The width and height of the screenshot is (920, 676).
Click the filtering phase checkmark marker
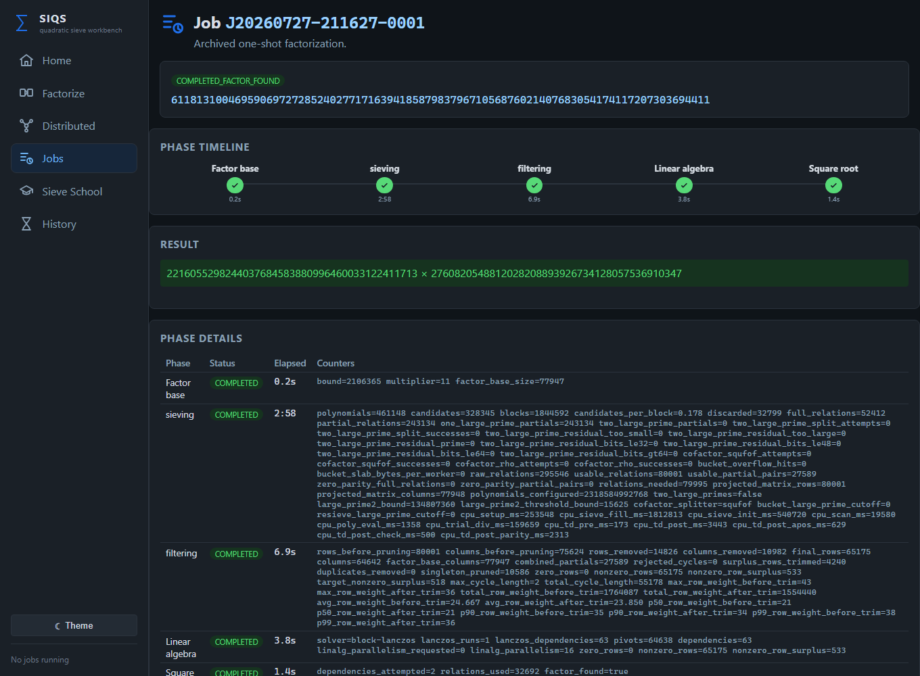[534, 185]
